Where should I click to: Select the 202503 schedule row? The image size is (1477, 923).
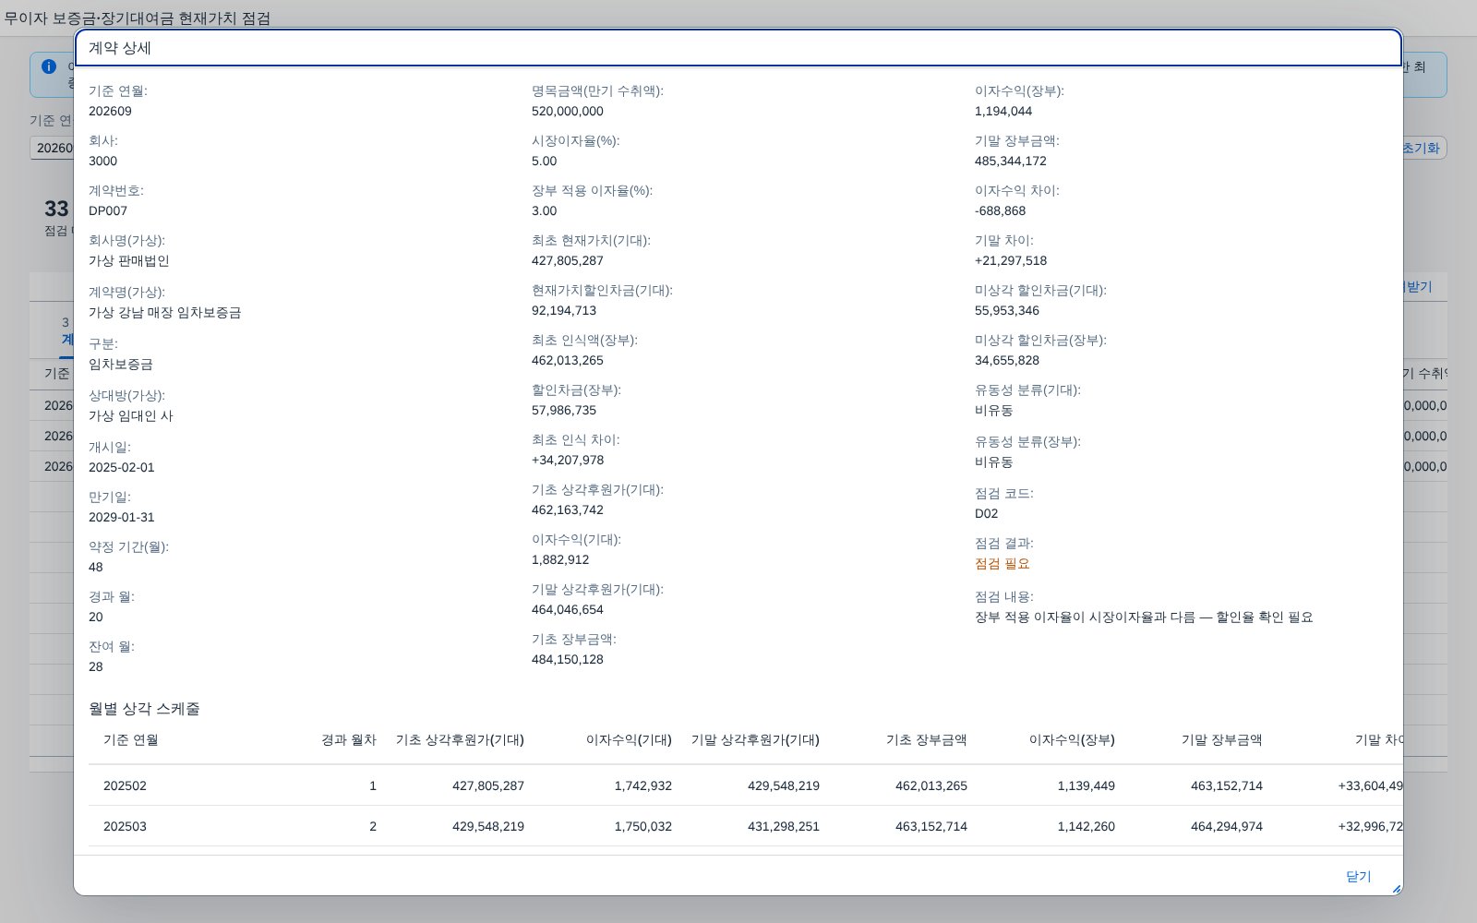746,826
